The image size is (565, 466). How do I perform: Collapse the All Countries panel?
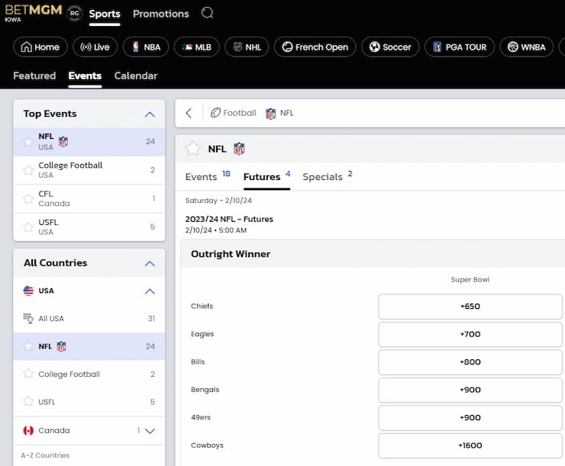(x=150, y=263)
